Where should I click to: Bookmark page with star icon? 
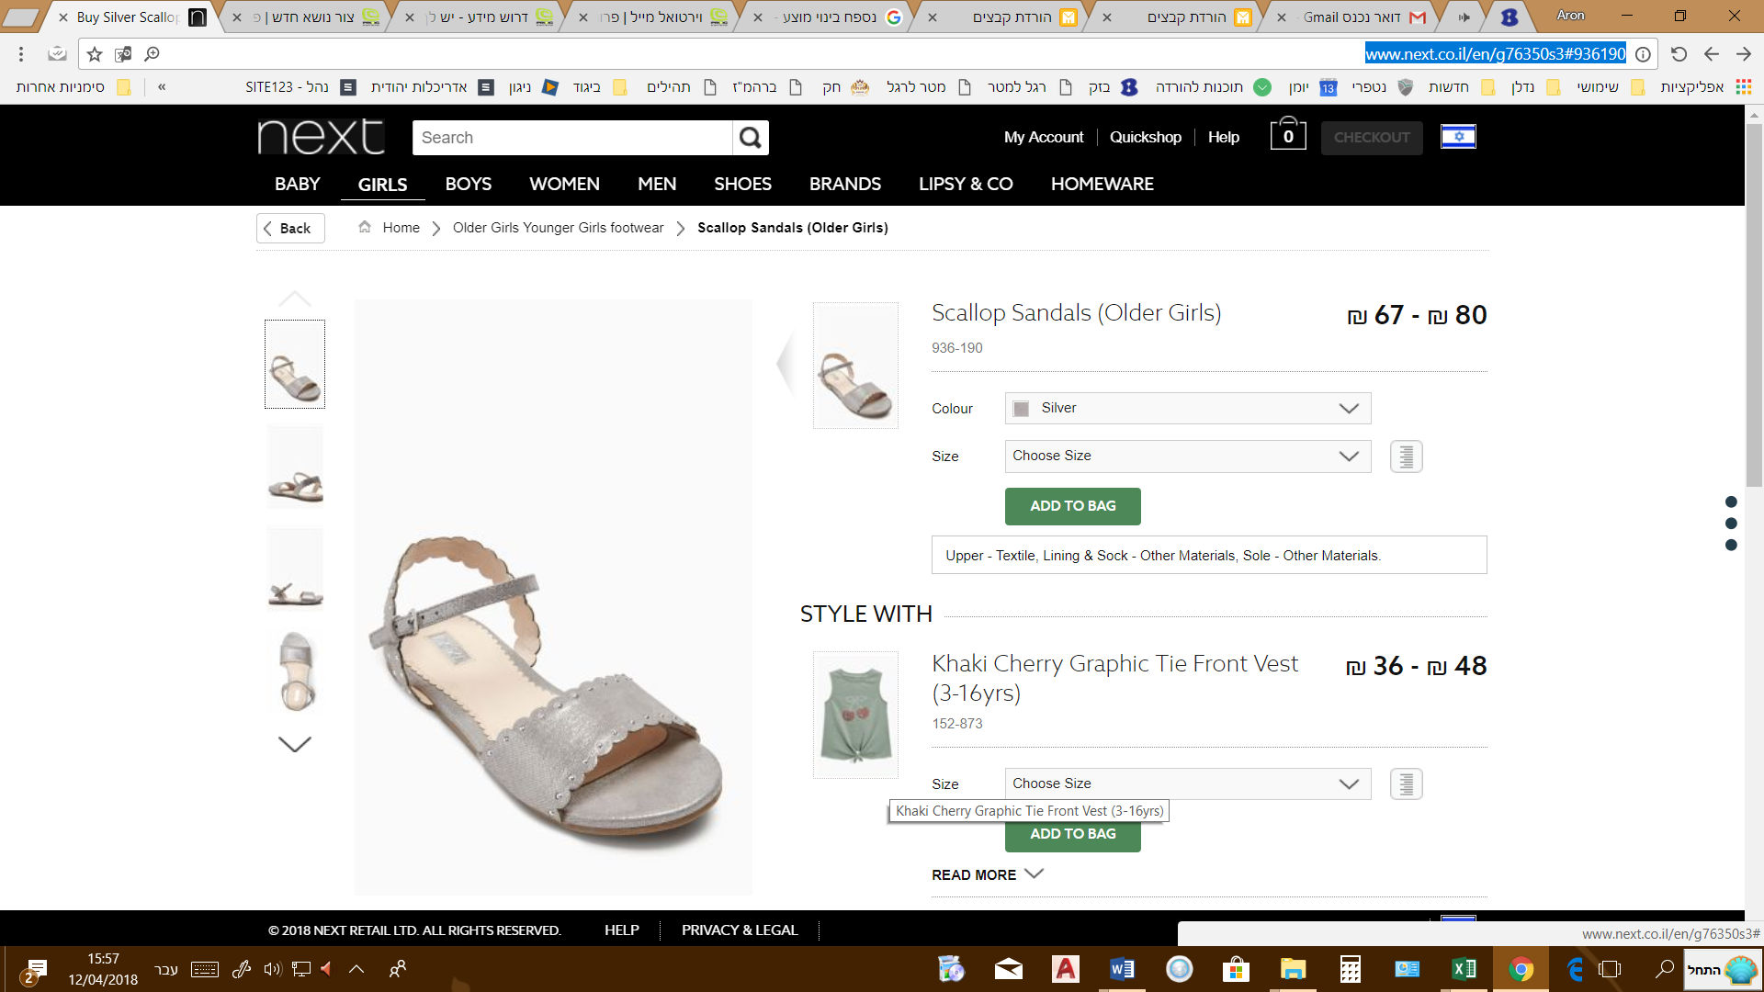click(x=95, y=54)
